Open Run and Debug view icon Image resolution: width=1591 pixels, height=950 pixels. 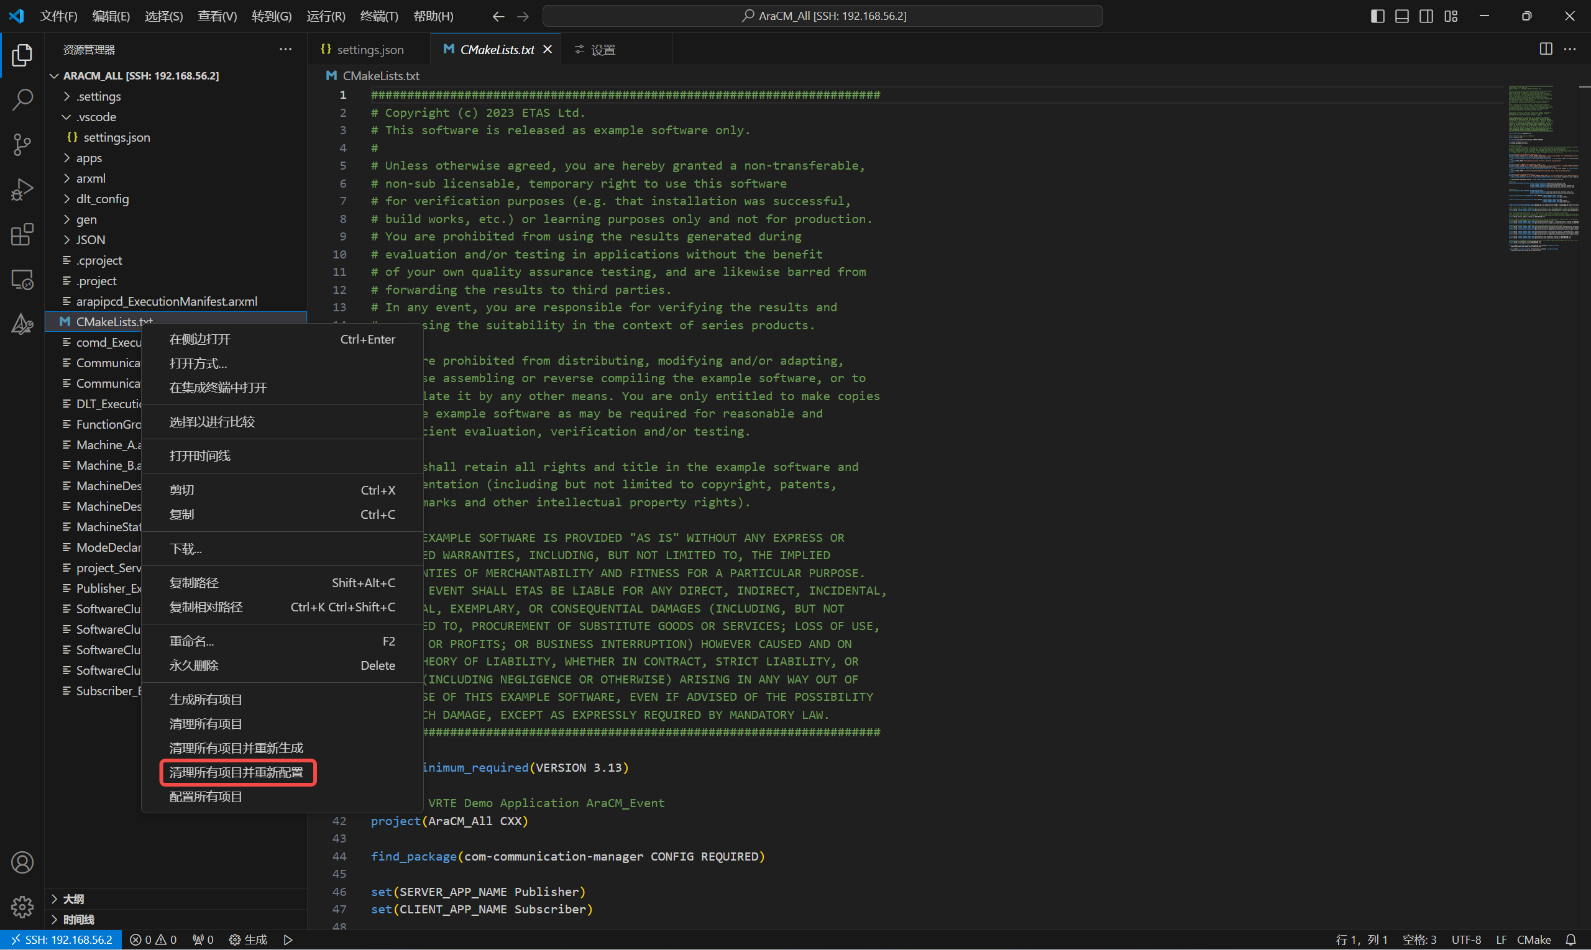pos(22,190)
